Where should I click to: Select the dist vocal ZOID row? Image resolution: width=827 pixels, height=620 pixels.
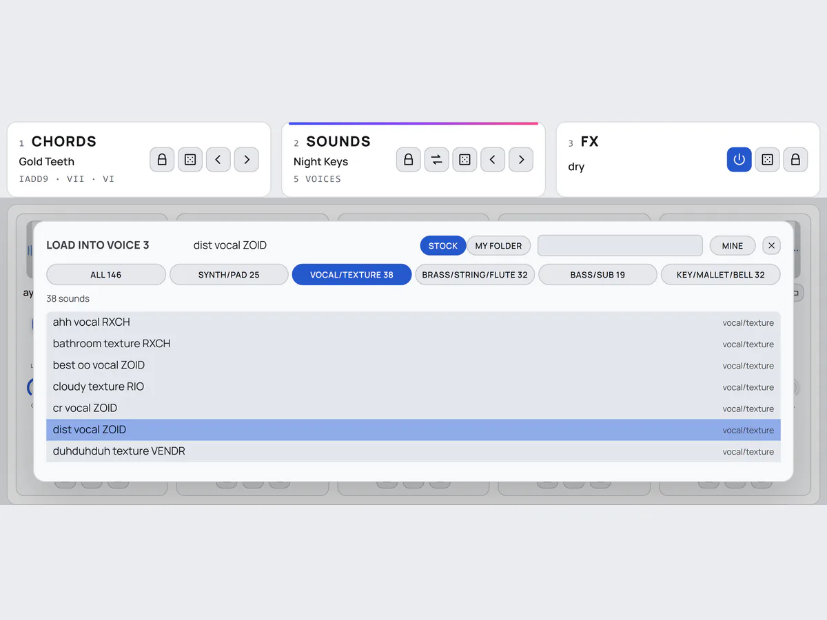tap(413, 430)
